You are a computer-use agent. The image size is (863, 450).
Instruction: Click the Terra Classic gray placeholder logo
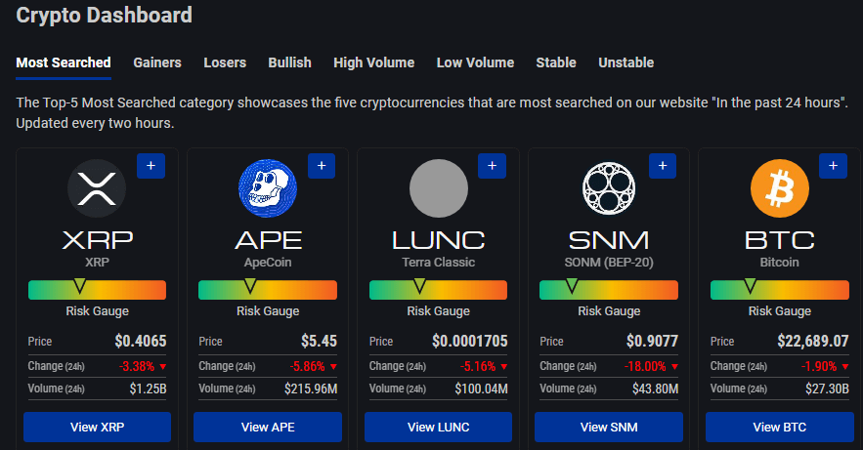tap(439, 188)
